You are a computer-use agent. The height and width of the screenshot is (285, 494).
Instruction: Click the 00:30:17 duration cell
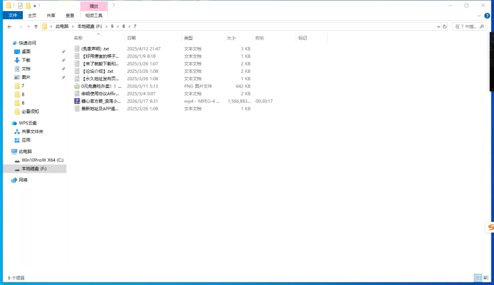click(264, 101)
